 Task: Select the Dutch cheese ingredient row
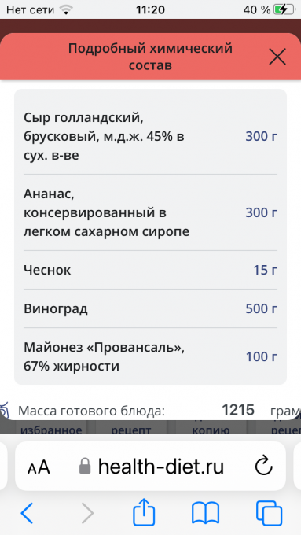click(150, 136)
